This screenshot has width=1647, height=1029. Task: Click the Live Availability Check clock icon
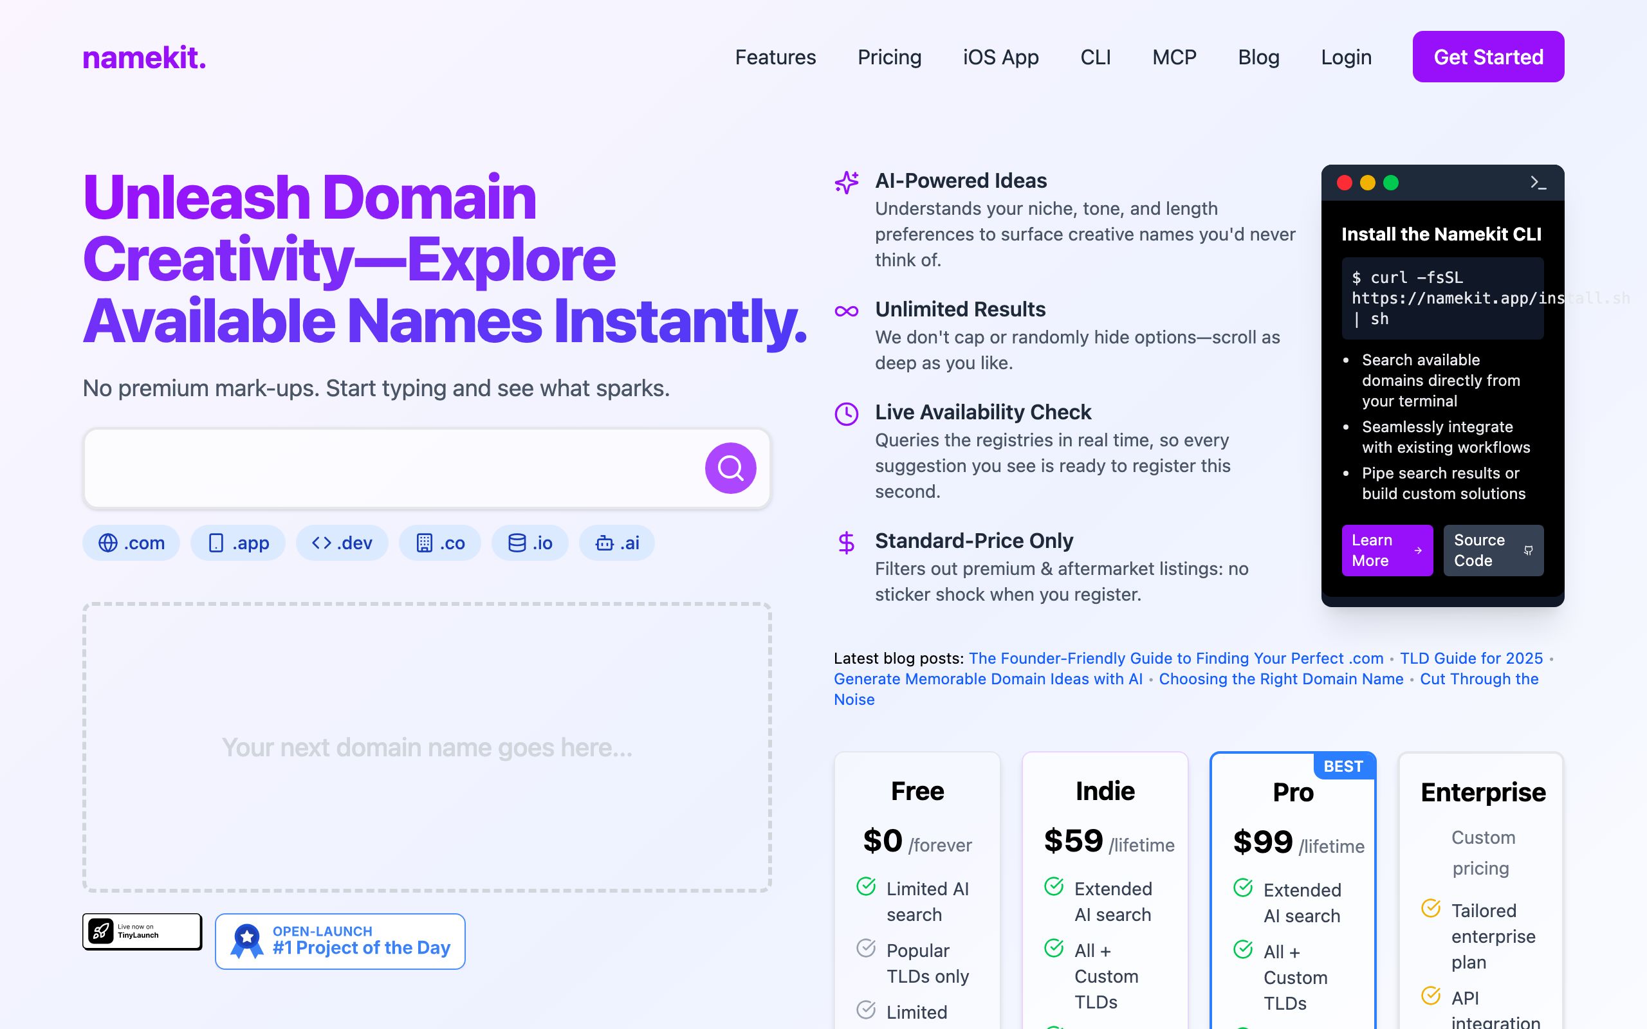coord(847,414)
